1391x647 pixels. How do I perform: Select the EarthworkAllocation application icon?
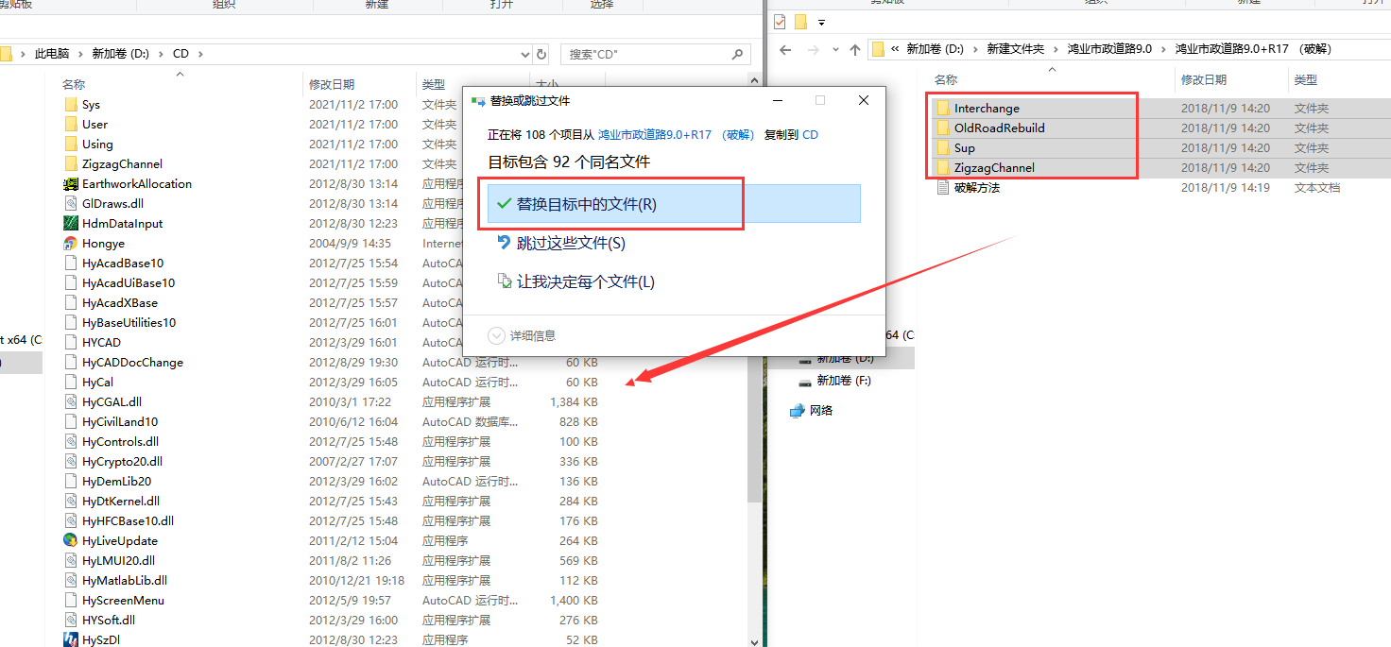[x=71, y=184]
